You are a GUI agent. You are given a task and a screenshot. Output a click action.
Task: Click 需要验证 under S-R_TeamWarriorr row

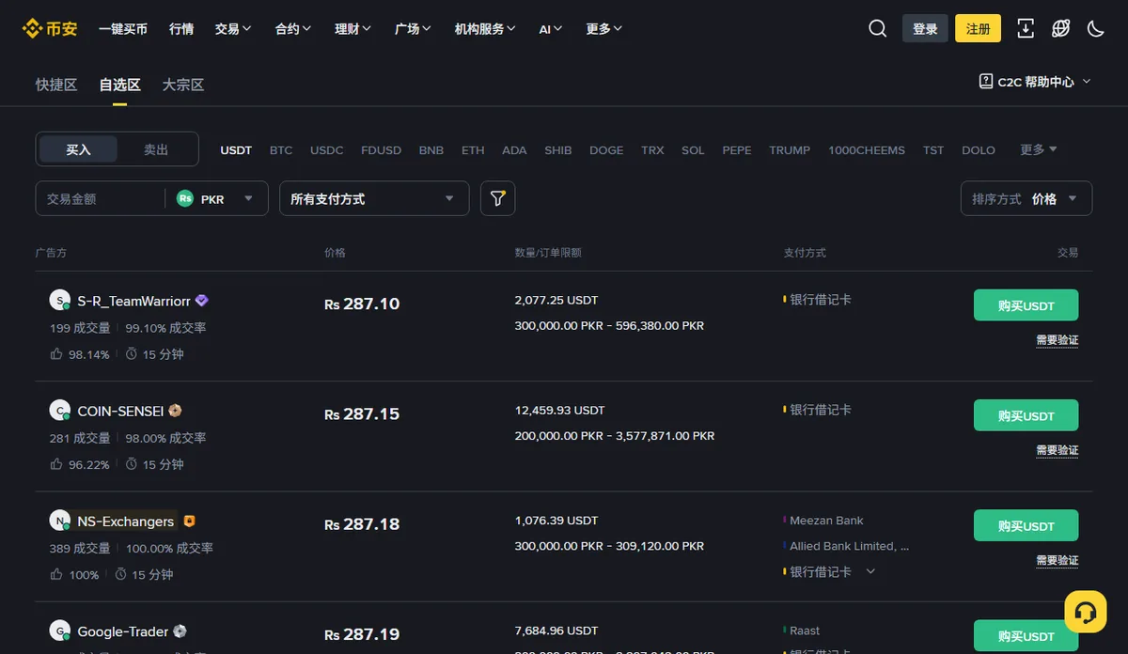click(x=1057, y=340)
